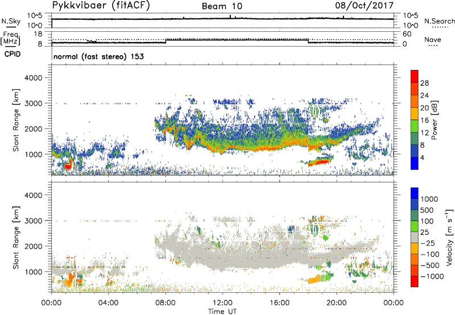Click the '18' frequency axis tick
Screen dimensions: 455x315
coord(38,34)
